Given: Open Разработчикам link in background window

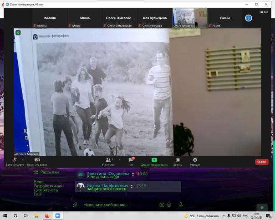Looking at the screenshot, I should (48, 186).
